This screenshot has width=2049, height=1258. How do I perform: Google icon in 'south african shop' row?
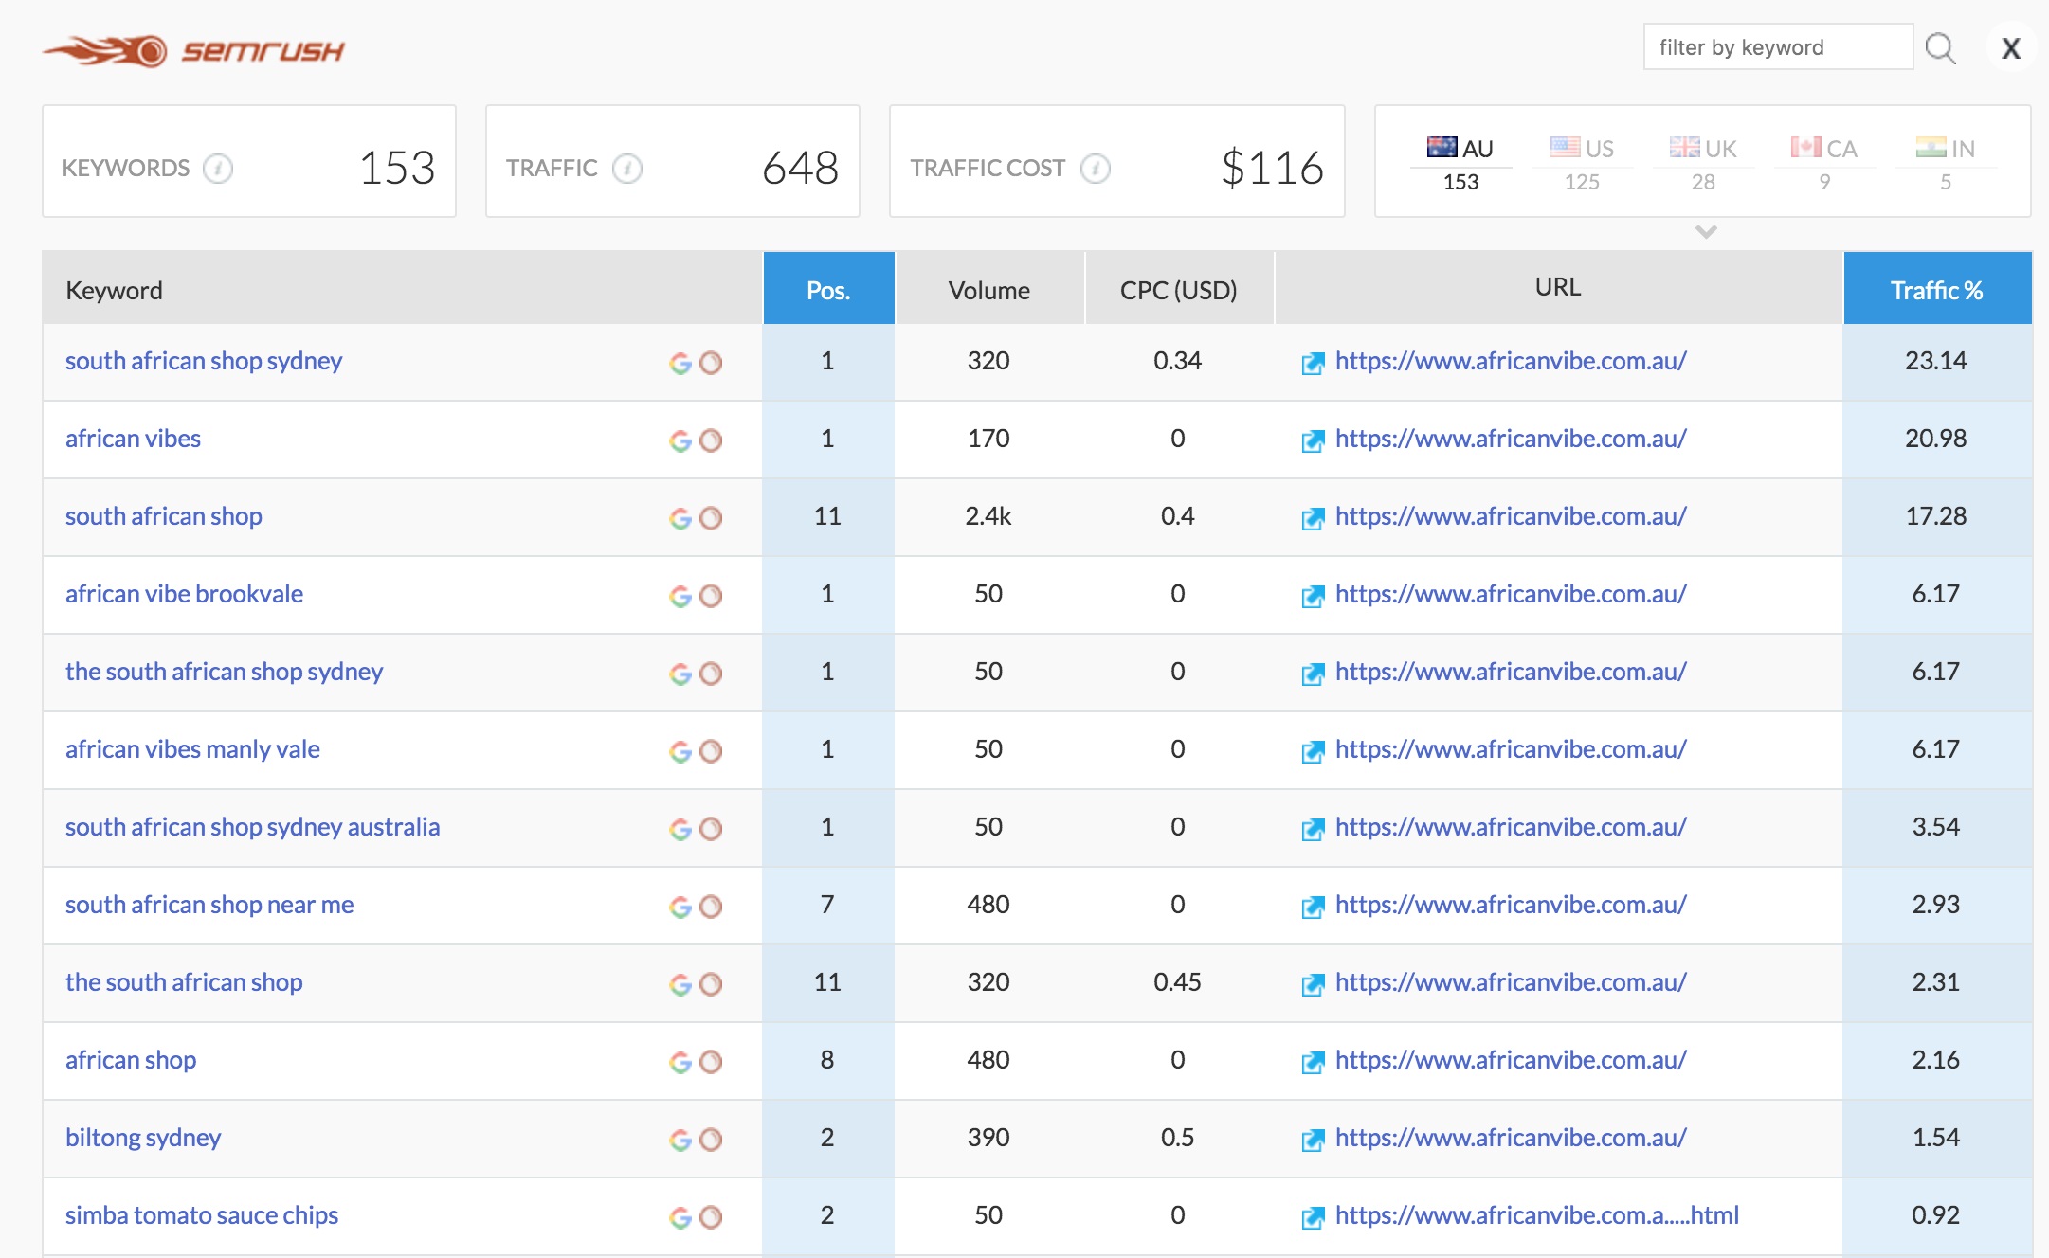[680, 518]
